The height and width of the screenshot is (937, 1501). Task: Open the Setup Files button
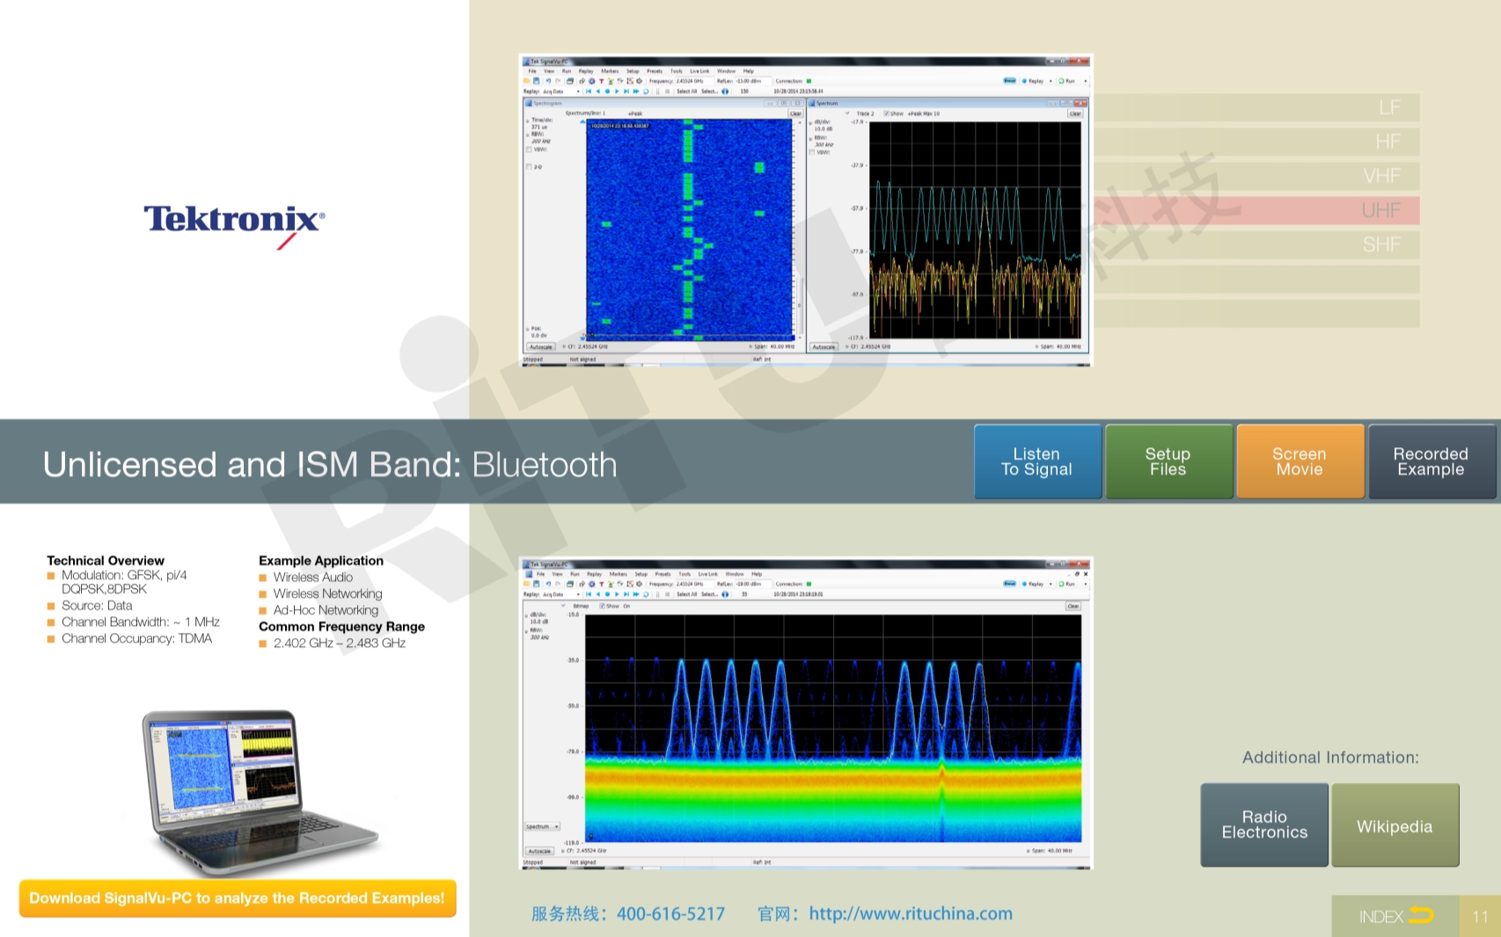1168,461
